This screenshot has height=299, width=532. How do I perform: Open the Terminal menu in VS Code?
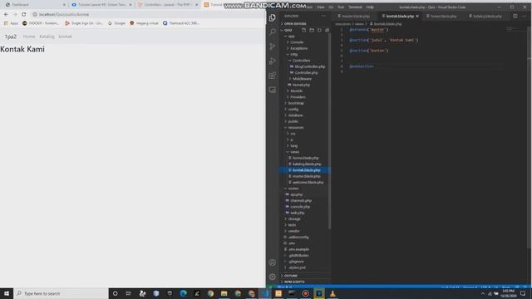tap(355, 7)
